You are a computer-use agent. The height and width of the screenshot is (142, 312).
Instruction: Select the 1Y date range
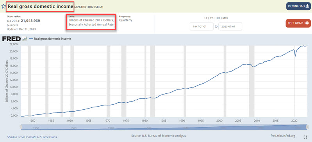coord(206,18)
